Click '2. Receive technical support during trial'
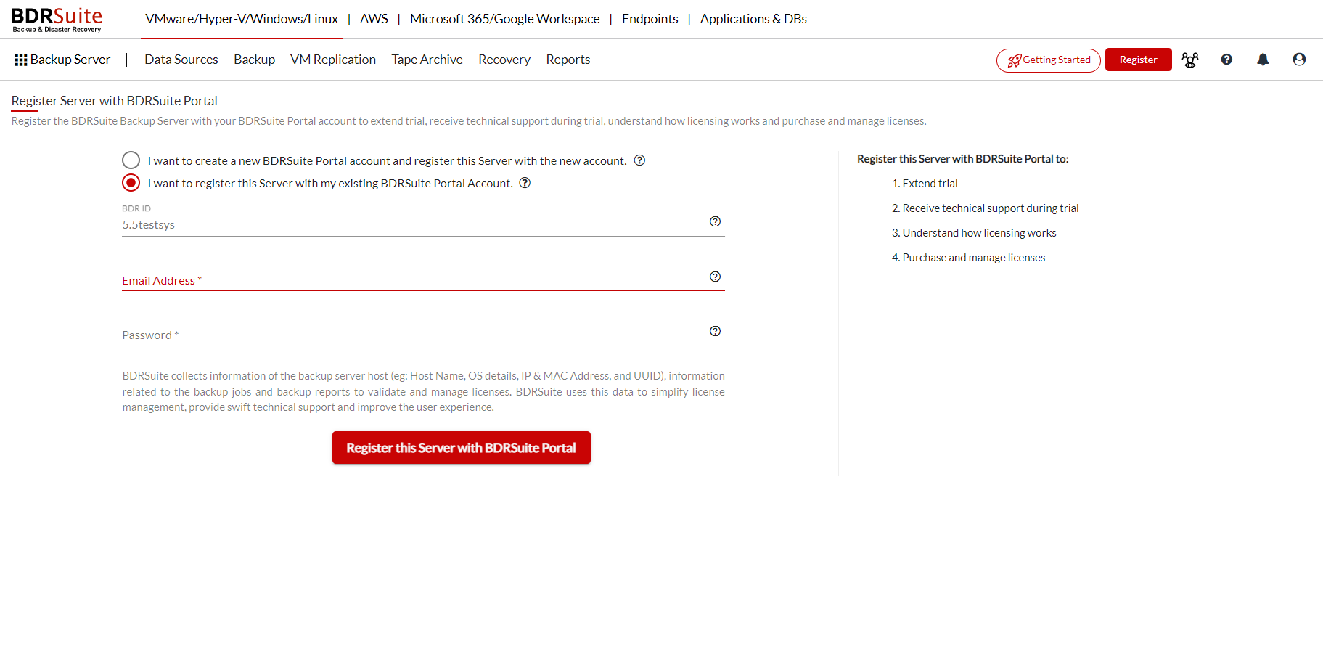The image size is (1323, 670). (985, 208)
